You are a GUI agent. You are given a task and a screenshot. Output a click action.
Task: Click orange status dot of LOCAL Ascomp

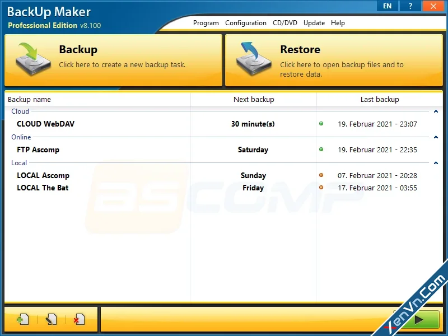[x=321, y=175]
